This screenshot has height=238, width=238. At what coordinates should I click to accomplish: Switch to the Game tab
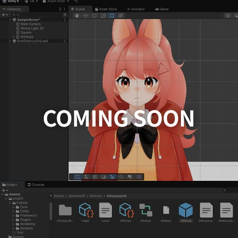[x=162, y=9]
